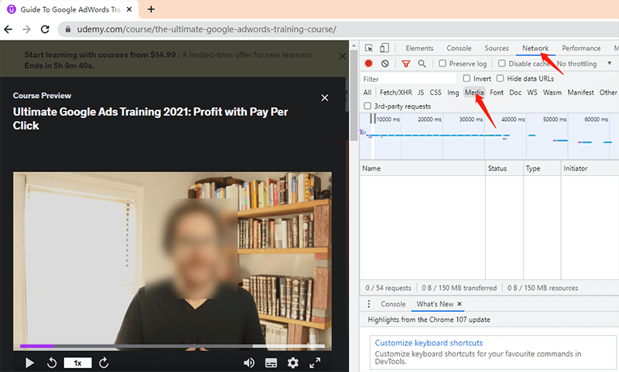This screenshot has width=619, height=372.
Task: Enable Preserve log checkbox
Action: [x=442, y=63]
